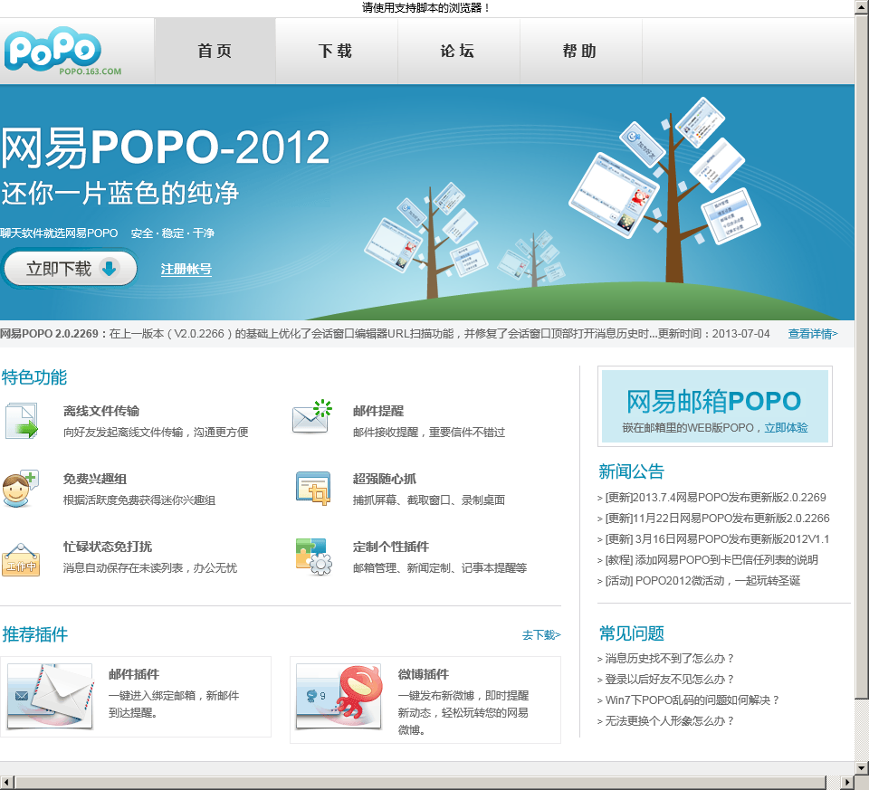Click the POPO logo at popo.163.com

(x=62, y=51)
